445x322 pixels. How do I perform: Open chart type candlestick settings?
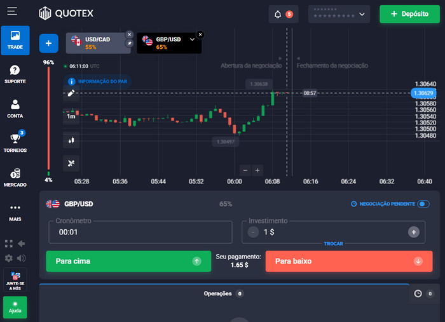71,140
